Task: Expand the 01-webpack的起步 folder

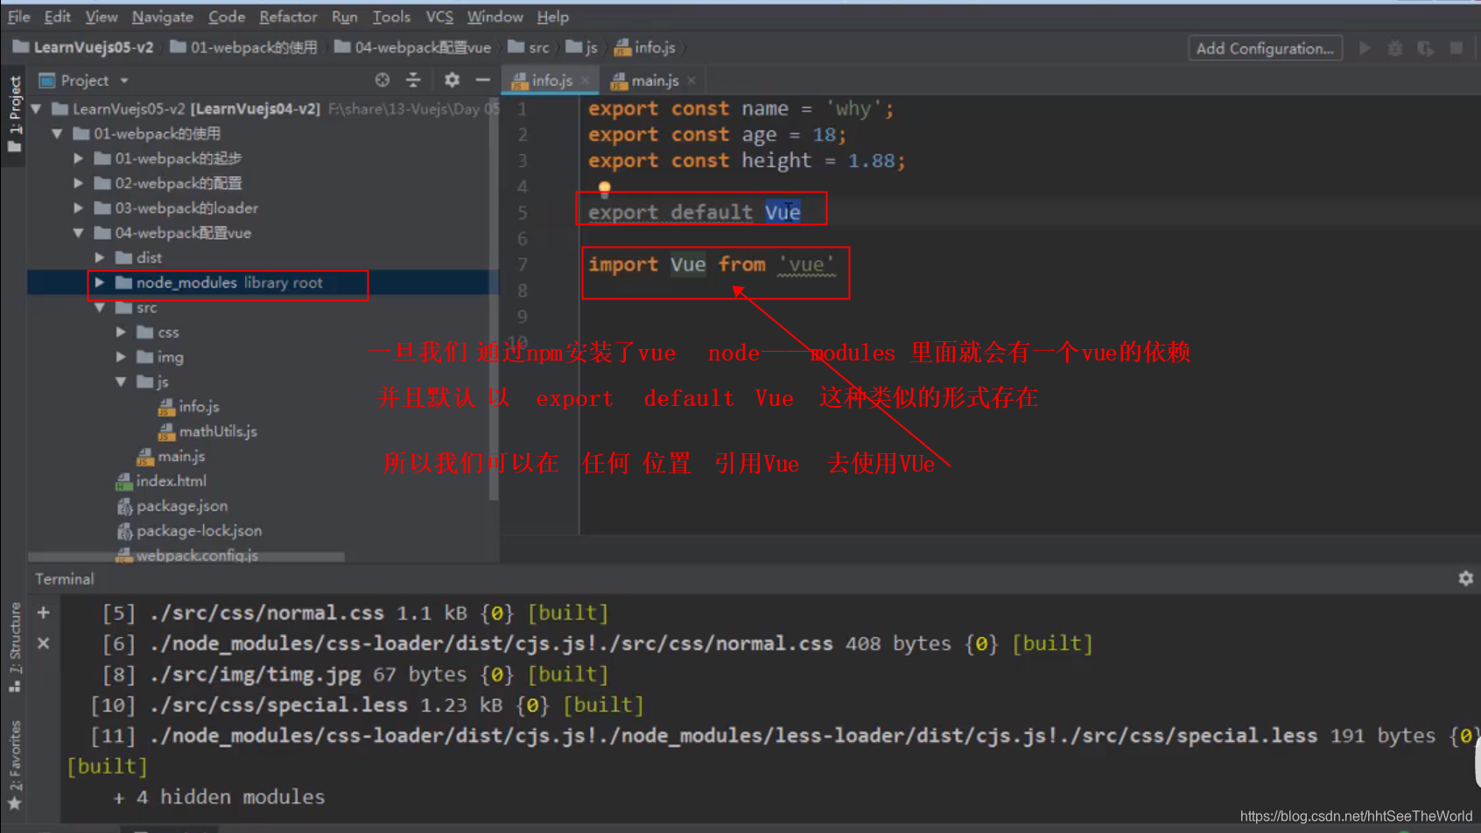Action: pyautogui.click(x=79, y=158)
